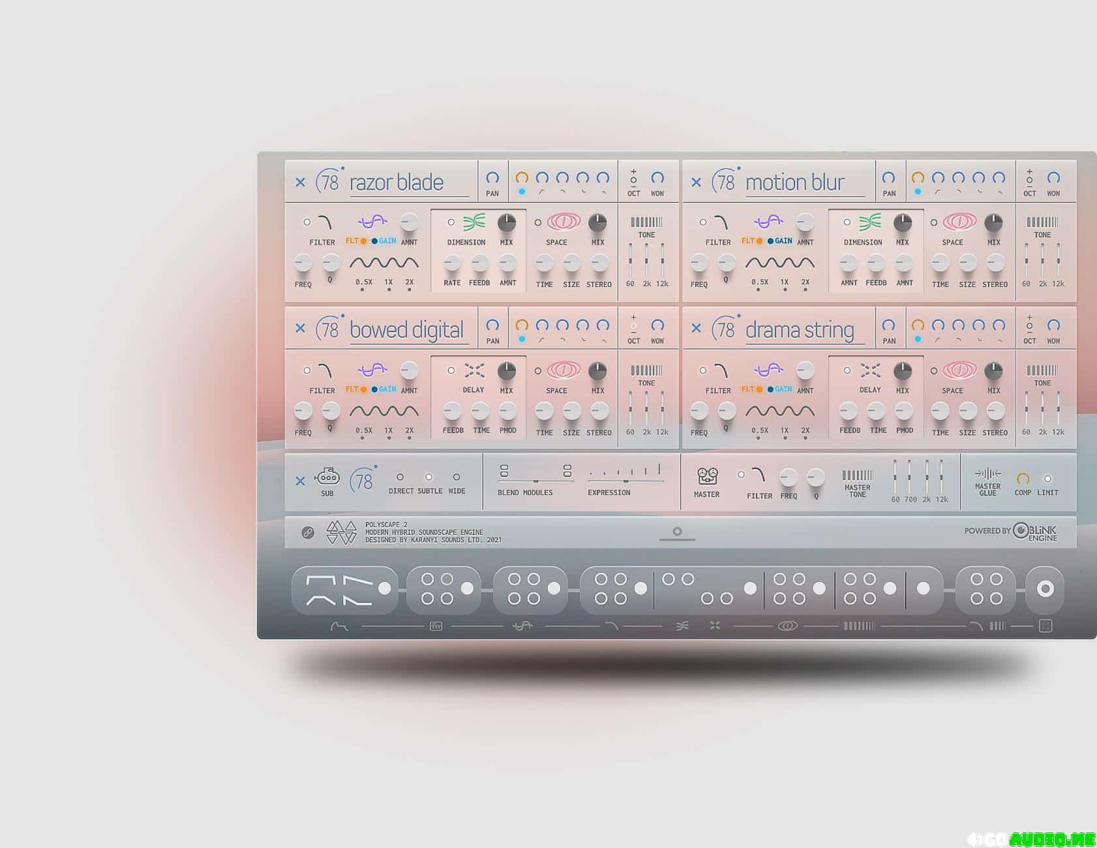Click the Dimension effect icon in razor blade

(x=474, y=222)
